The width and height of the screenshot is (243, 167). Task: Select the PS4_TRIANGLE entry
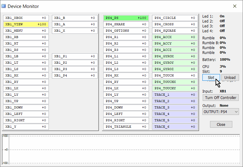coord(126,127)
